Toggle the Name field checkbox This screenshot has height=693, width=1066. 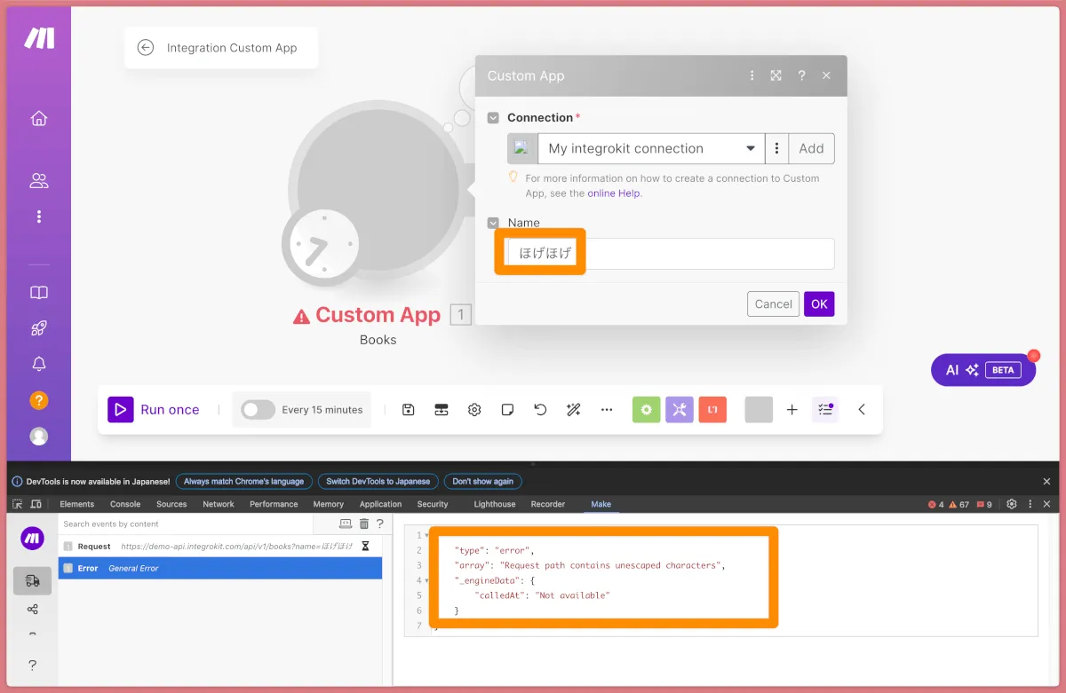(x=493, y=223)
